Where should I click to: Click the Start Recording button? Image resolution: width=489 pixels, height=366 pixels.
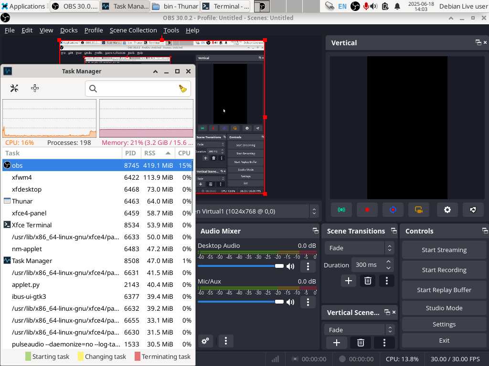point(444,270)
